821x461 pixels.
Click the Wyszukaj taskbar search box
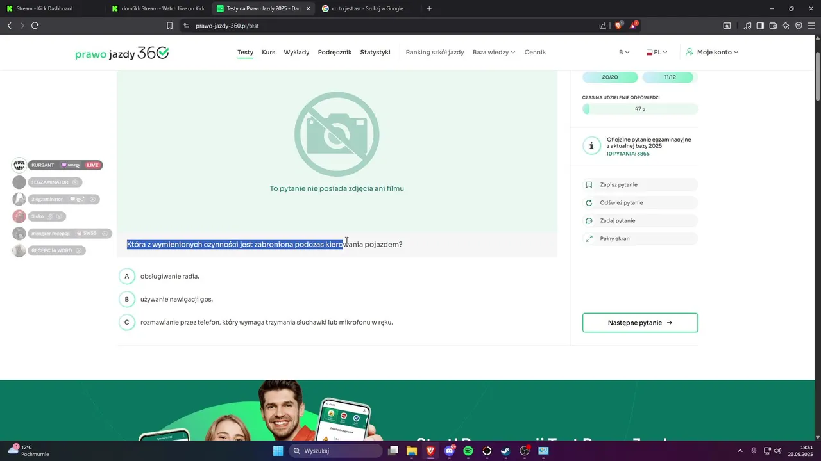(334, 451)
